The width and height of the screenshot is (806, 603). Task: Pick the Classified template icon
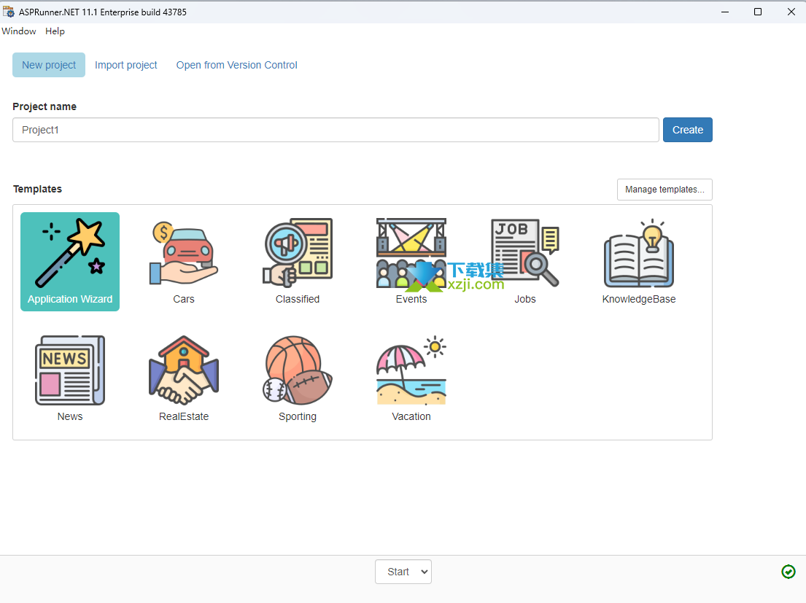coord(298,254)
